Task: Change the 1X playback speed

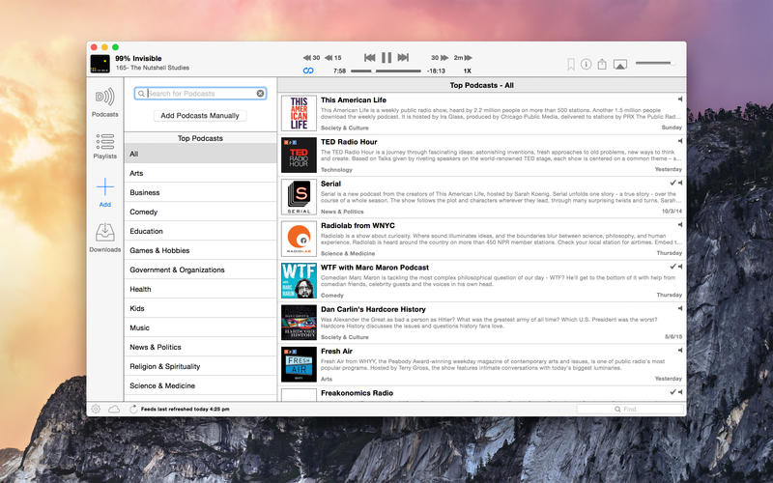Action: pos(467,71)
